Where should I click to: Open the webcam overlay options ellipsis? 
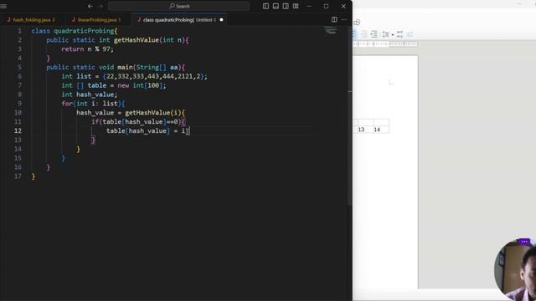(x=524, y=242)
